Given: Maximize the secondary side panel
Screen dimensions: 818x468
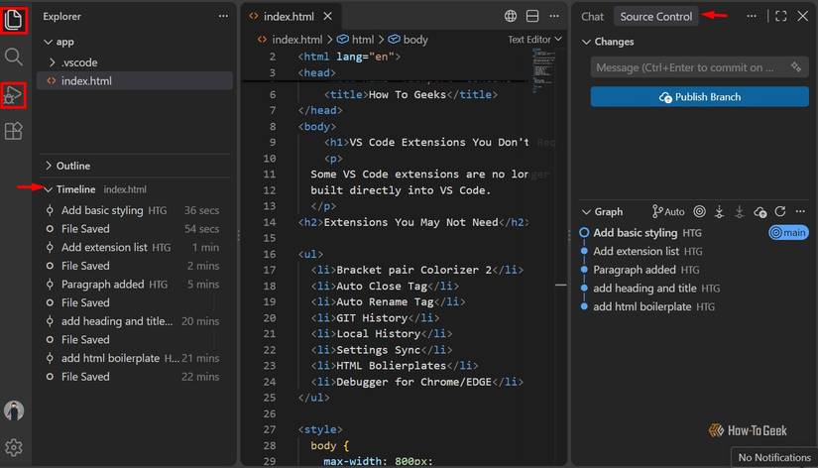Looking at the screenshot, I should pos(781,16).
